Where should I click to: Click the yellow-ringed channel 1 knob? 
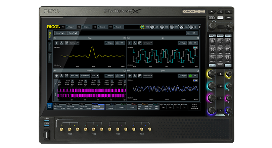tap(212, 74)
